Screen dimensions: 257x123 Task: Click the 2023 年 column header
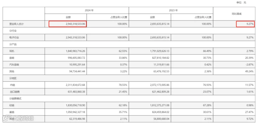(171, 10)
